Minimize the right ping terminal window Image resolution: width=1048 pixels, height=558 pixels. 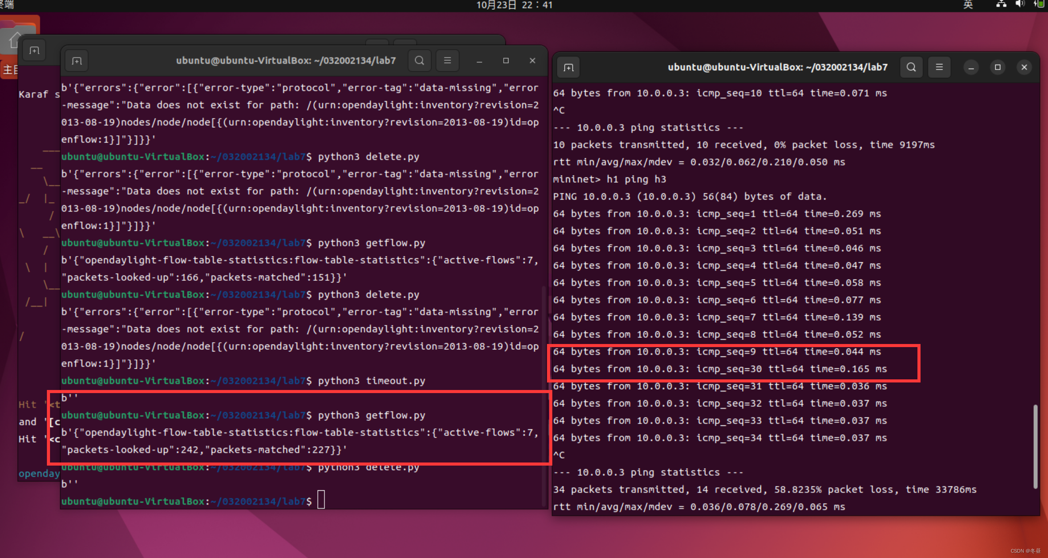(971, 68)
